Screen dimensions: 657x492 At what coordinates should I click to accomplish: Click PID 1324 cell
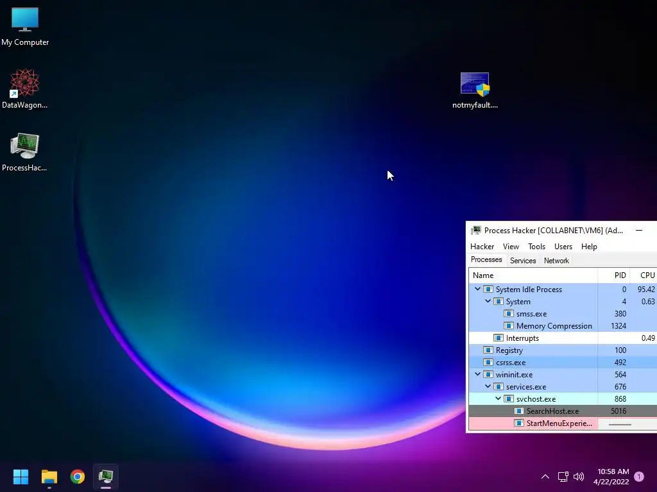(613, 325)
